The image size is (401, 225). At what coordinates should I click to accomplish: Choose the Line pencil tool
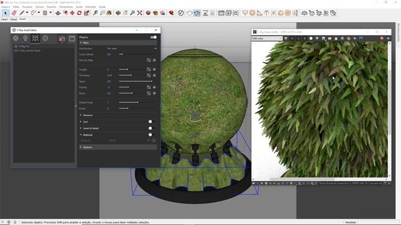tap(22, 12)
